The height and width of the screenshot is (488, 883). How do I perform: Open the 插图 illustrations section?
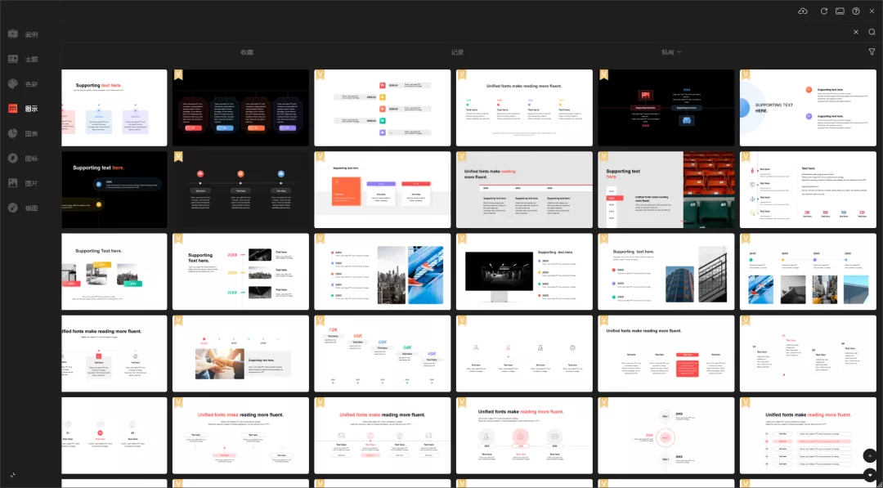[x=23, y=208]
